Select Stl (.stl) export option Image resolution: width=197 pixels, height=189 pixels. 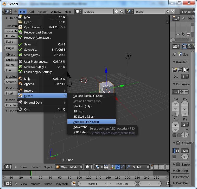[x=92, y=111]
